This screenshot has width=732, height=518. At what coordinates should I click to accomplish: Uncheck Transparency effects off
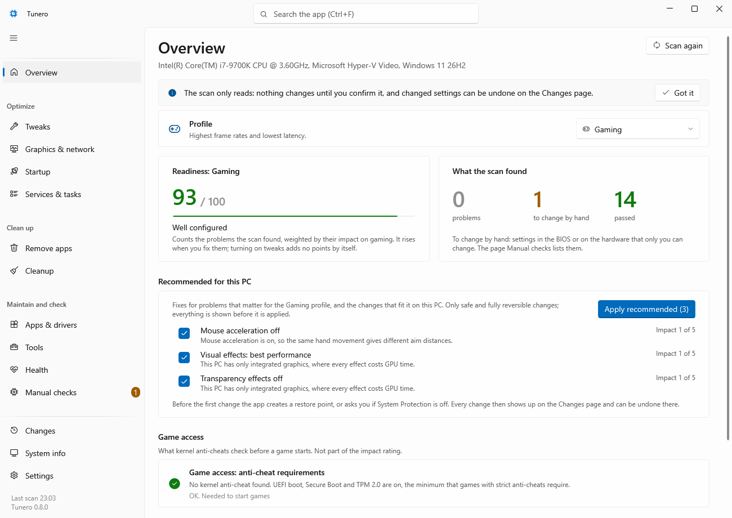pyautogui.click(x=184, y=381)
